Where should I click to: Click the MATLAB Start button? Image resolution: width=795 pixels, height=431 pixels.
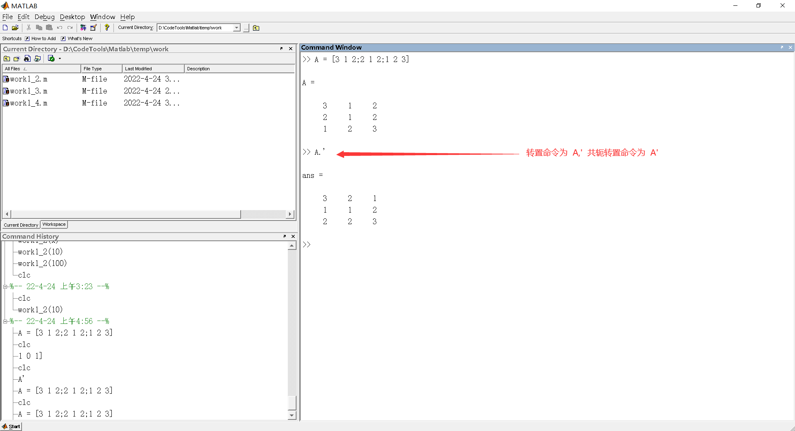pyautogui.click(x=11, y=426)
